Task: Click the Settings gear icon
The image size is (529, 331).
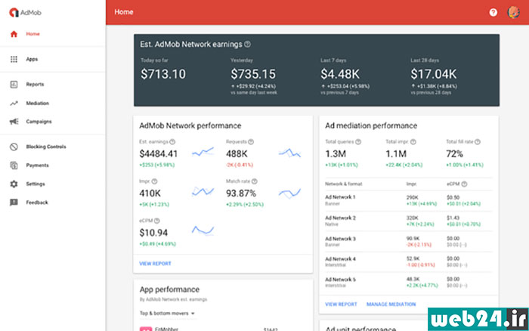Action: (x=14, y=184)
